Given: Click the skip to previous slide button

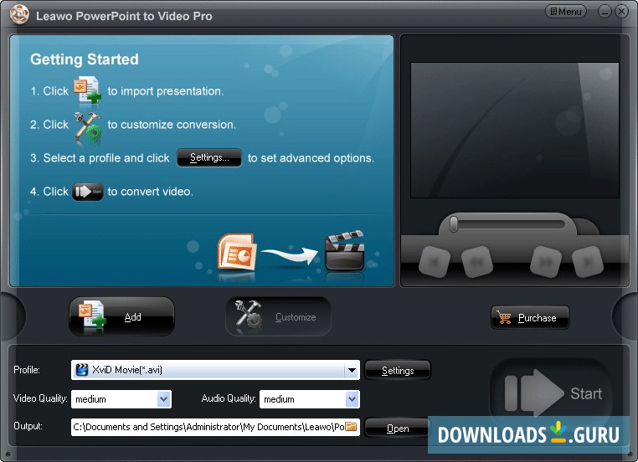Looking at the screenshot, I should click(x=435, y=262).
